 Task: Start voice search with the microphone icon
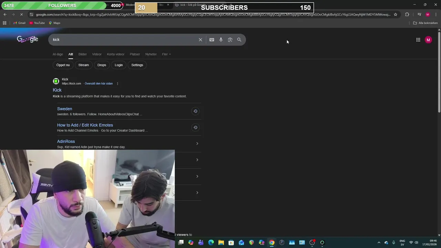click(x=221, y=40)
